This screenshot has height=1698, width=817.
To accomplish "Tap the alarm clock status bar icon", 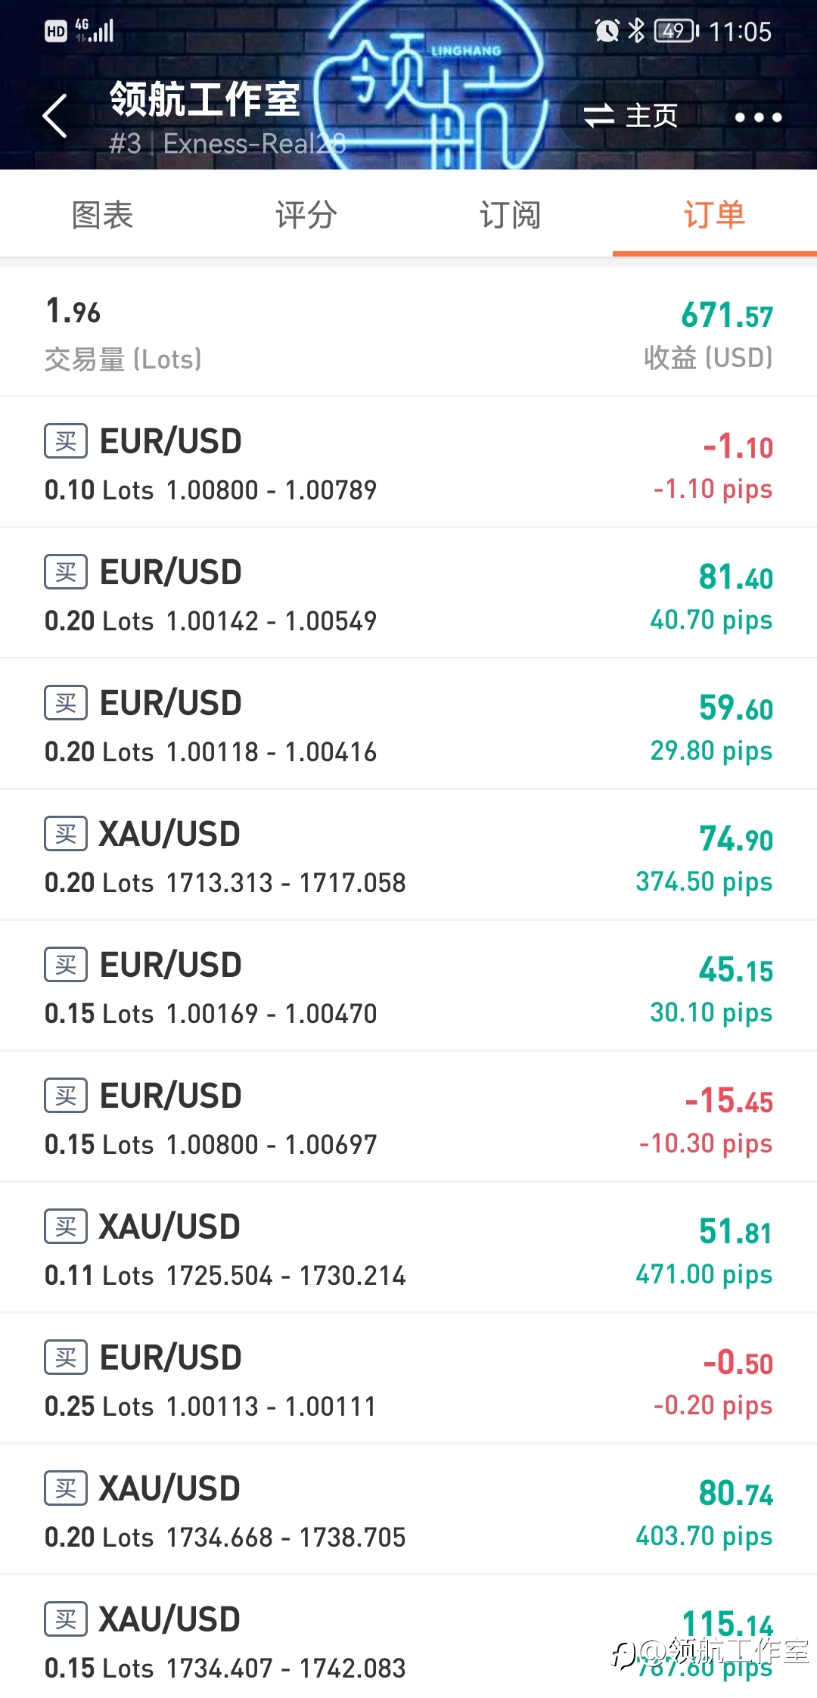I will (607, 31).
